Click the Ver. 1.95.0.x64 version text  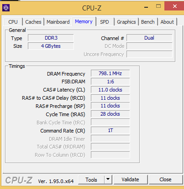[x=56, y=181]
